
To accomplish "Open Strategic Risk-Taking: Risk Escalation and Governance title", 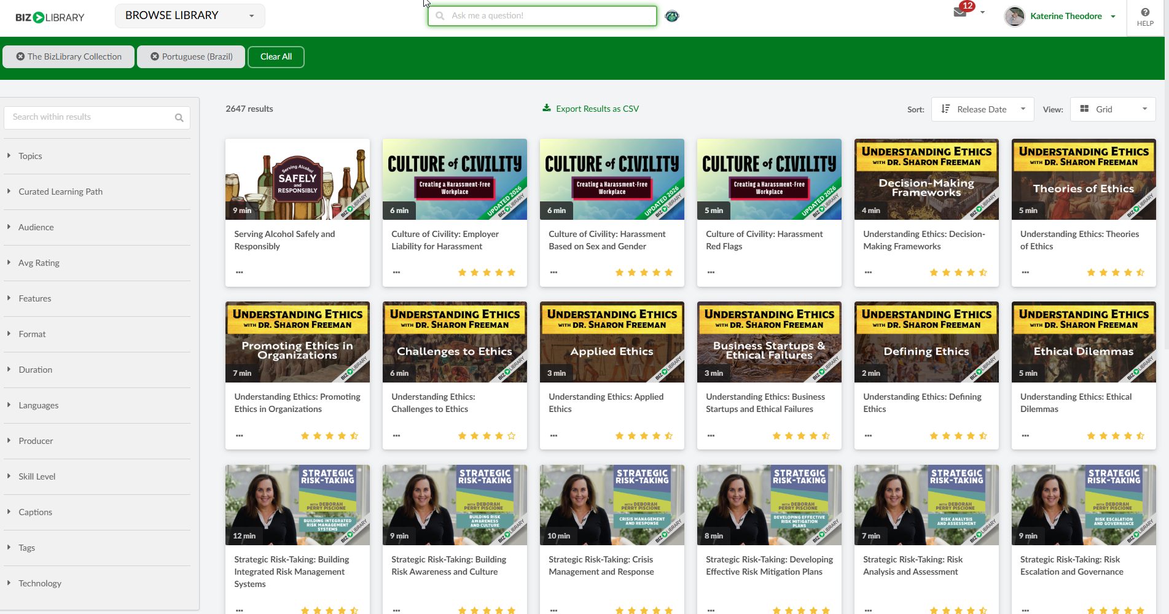I will click(1072, 565).
